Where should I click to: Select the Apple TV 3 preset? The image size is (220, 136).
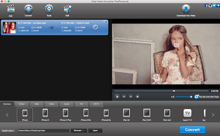pos(188,115)
